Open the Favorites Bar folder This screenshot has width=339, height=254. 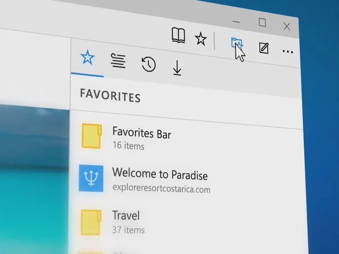(186, 139)
